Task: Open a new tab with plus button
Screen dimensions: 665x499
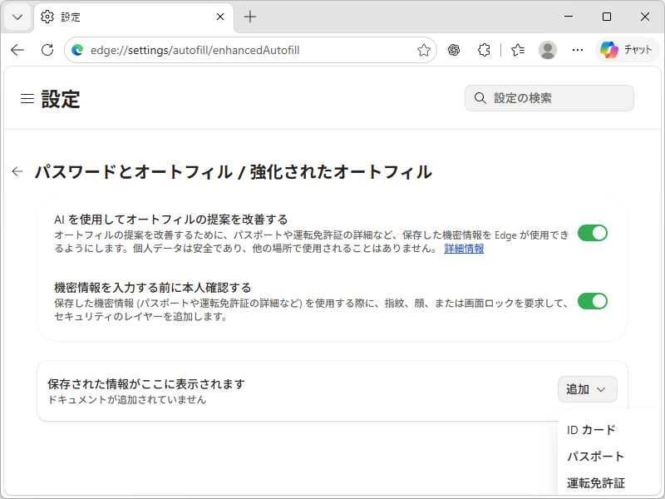Action: [250, 17]
